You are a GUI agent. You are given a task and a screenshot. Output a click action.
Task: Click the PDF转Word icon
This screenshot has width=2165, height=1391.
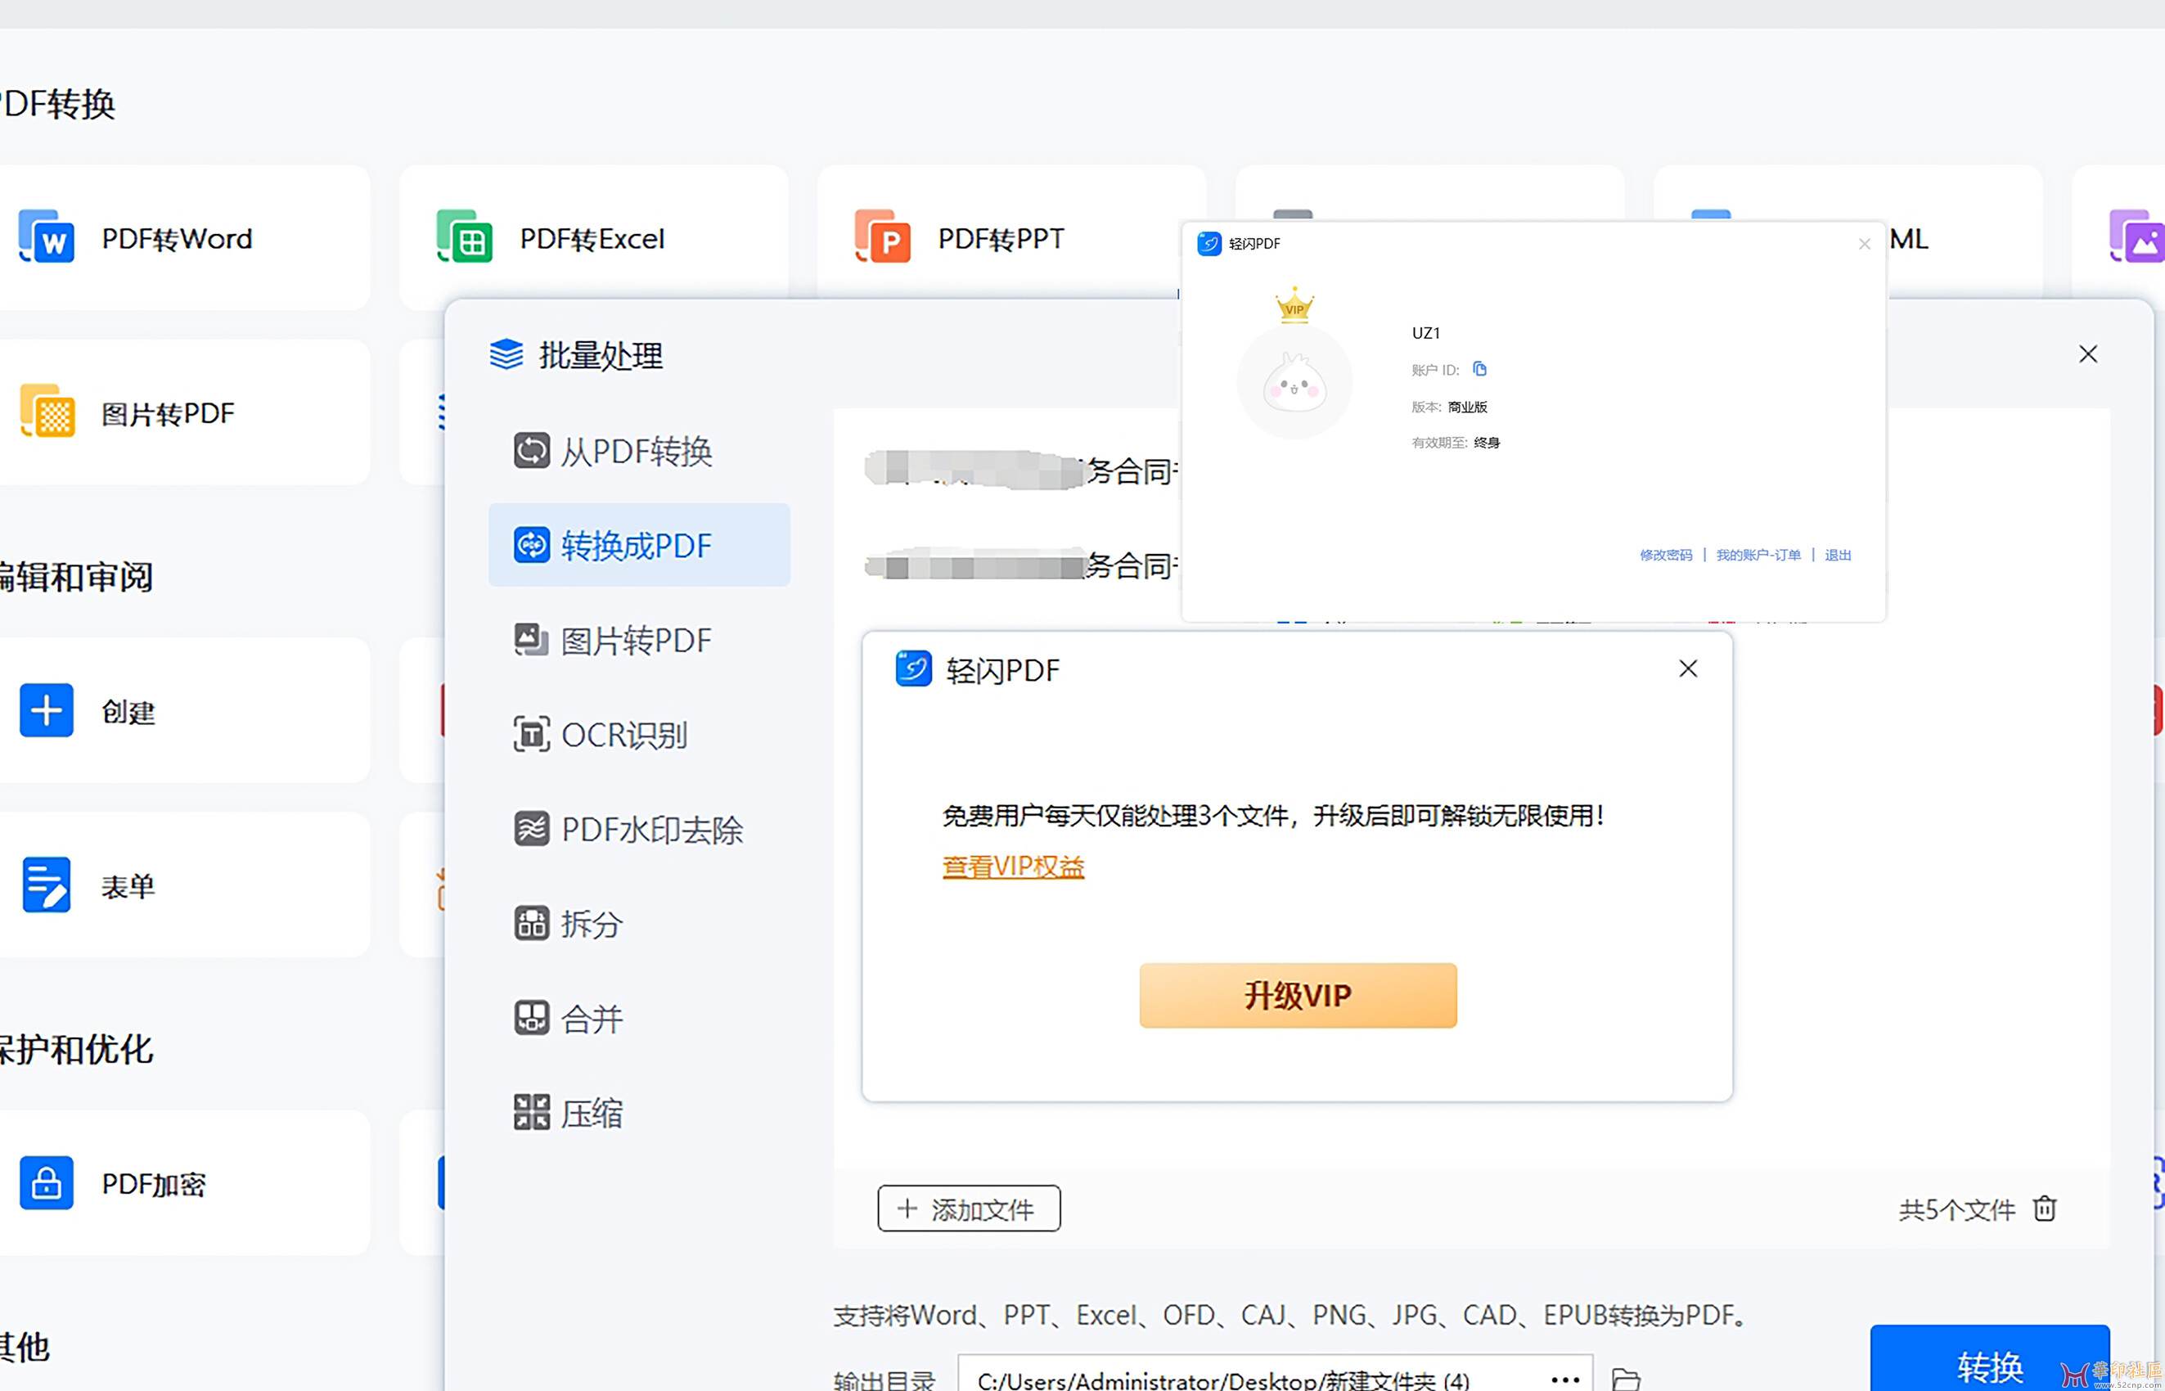coord(46,237)
